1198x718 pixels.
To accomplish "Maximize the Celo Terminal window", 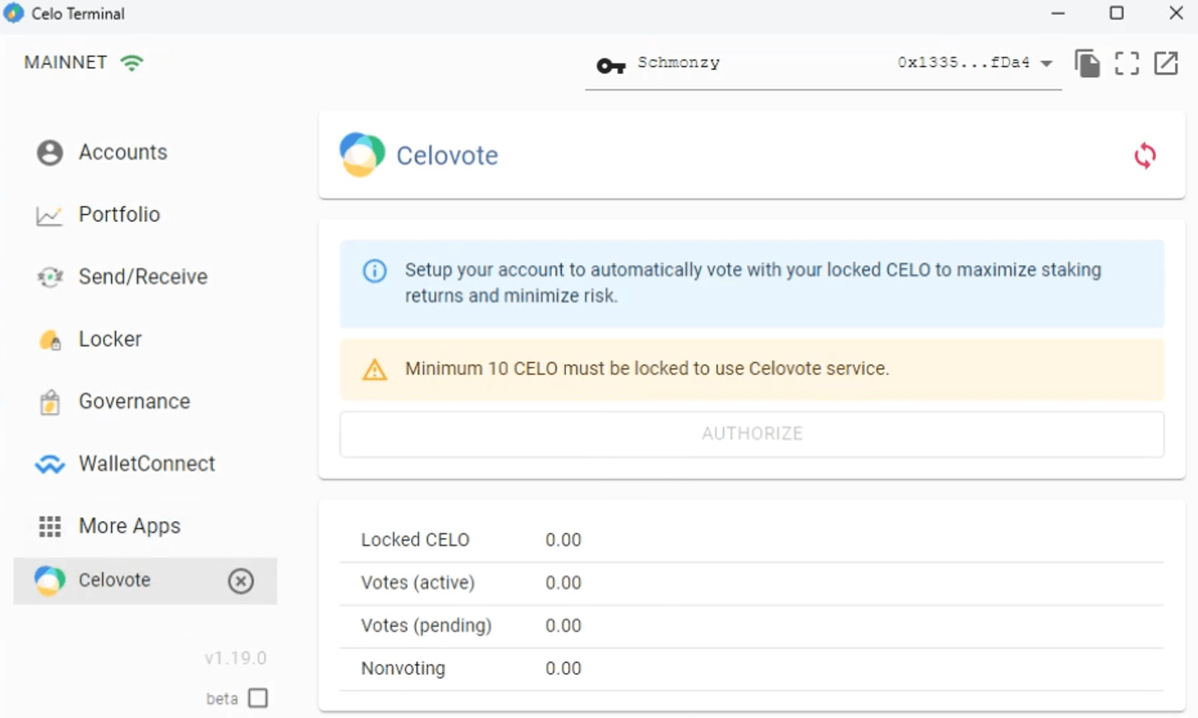I will coord(1117,13).
